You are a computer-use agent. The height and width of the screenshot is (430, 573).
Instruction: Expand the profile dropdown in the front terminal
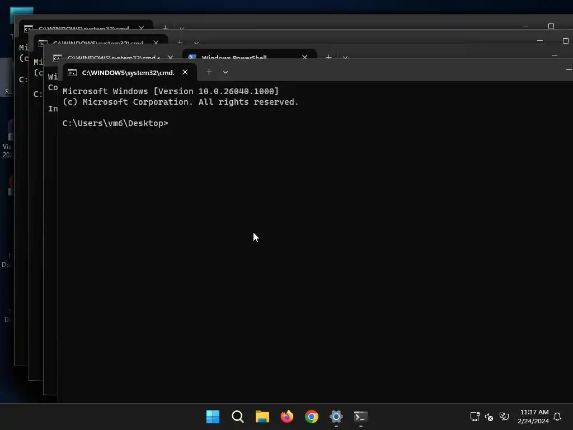pyautogui.click(x=226, y=72)
